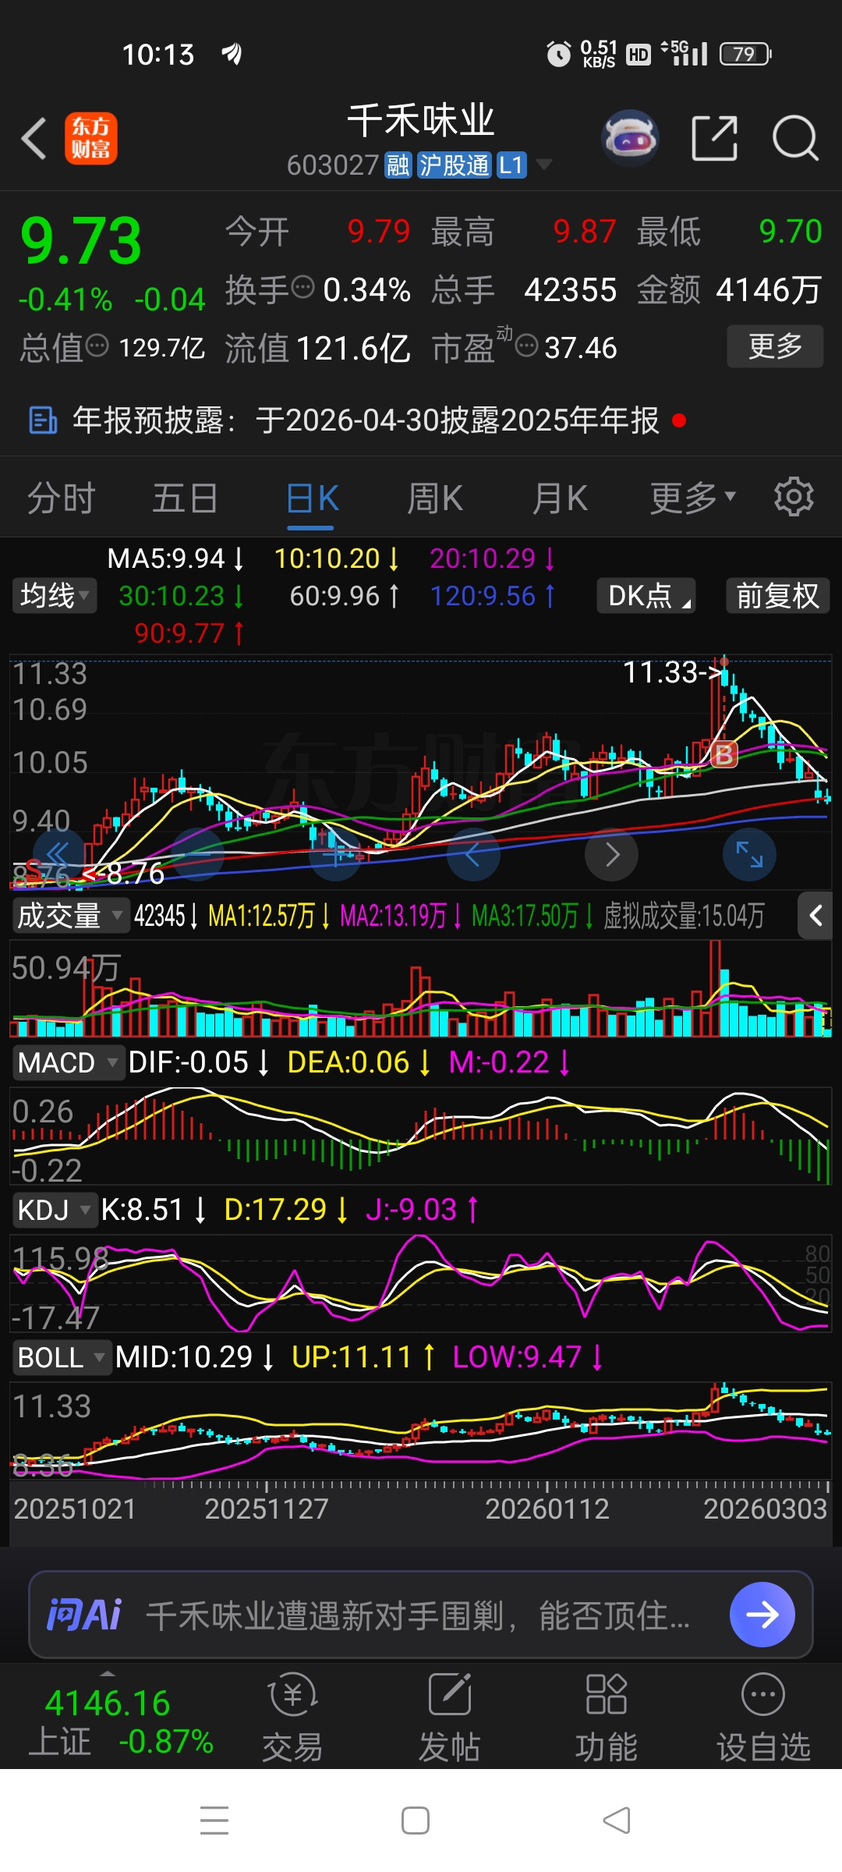Open KDJ indicator dropdown
The image size is (842, 1872).
pyautogui.click(x=55, y=1210)
